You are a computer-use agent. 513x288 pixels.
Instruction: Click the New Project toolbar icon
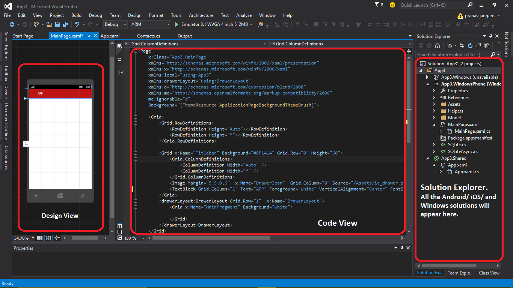tap(36, 24)
